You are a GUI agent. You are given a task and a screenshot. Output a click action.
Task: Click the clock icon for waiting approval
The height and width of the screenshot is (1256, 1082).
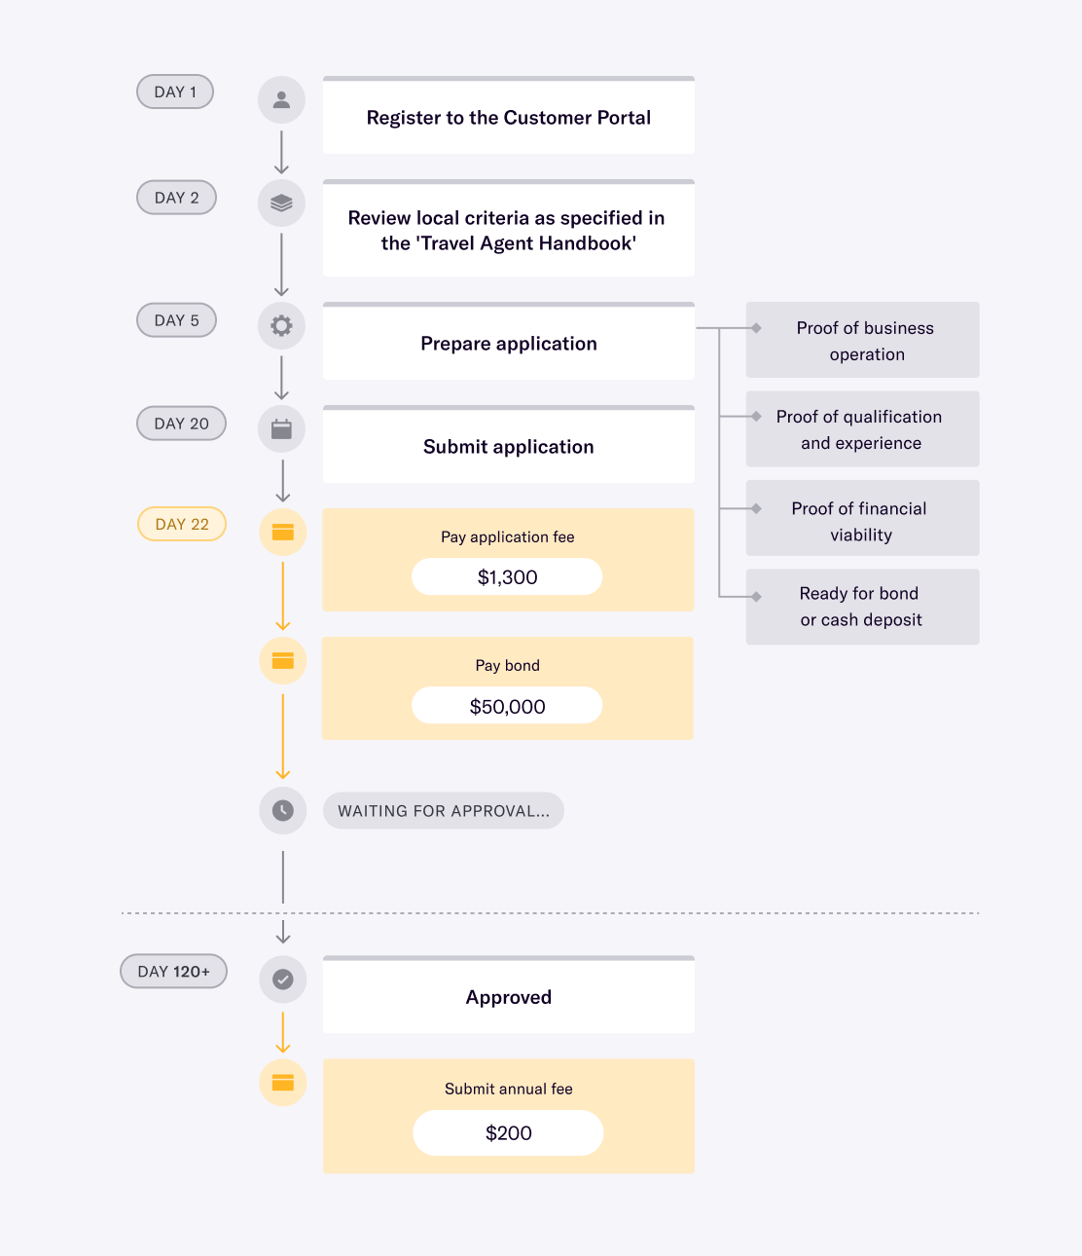coord(283,810)
